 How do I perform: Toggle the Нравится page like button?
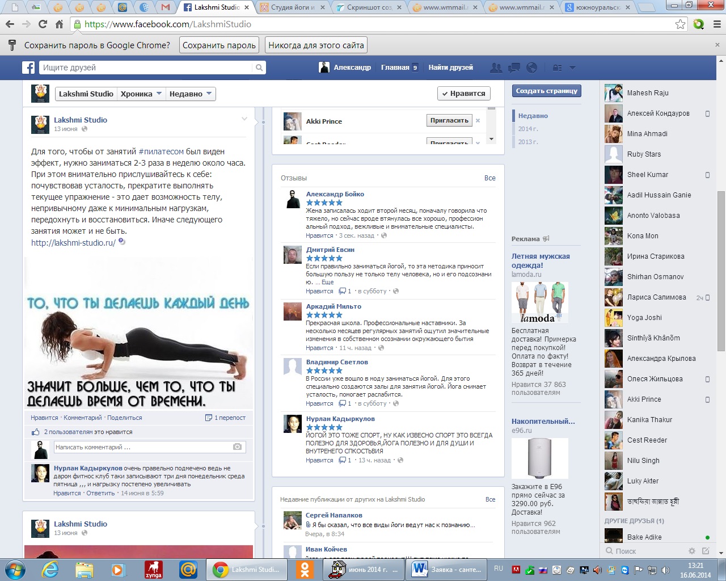pyautogui.click(x=464, y=94)
